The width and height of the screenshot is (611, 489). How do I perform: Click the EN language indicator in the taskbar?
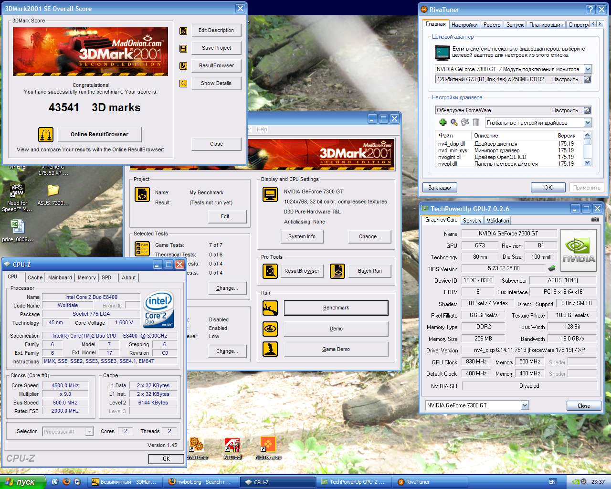(x=552, y=482)
